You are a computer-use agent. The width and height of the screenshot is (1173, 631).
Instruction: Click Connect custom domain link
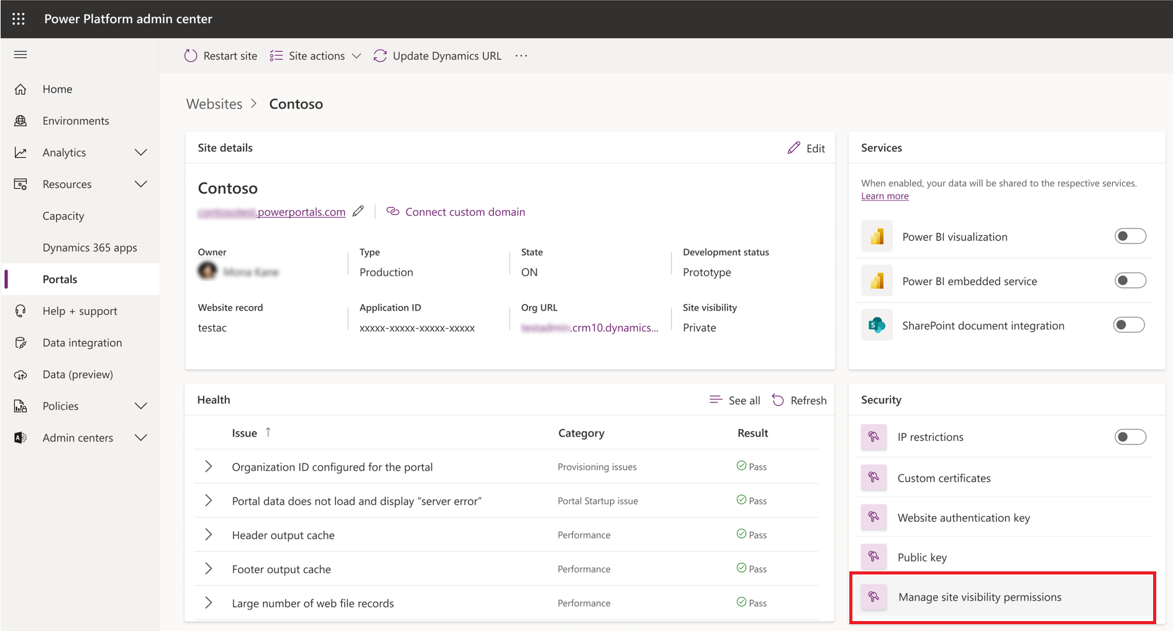coord(456,212)
